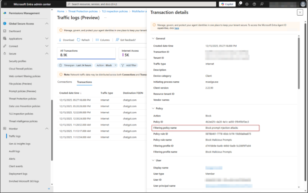The image size is (308, 193).
Task: Click the Download toolbar button
Action: 66,40
